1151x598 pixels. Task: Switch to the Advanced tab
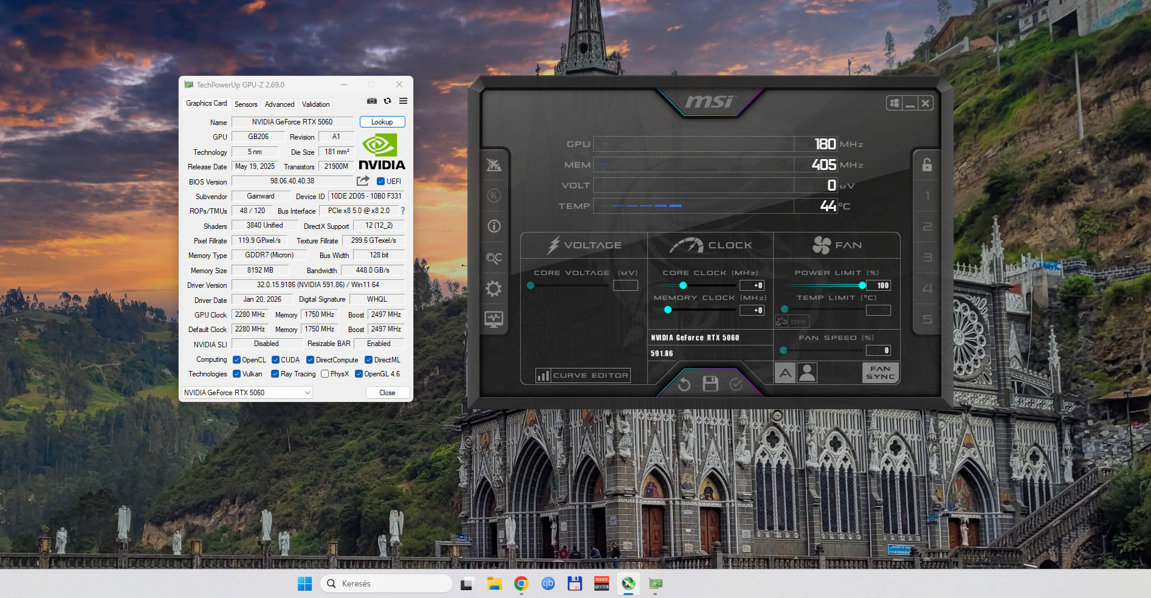click(280, 104)
